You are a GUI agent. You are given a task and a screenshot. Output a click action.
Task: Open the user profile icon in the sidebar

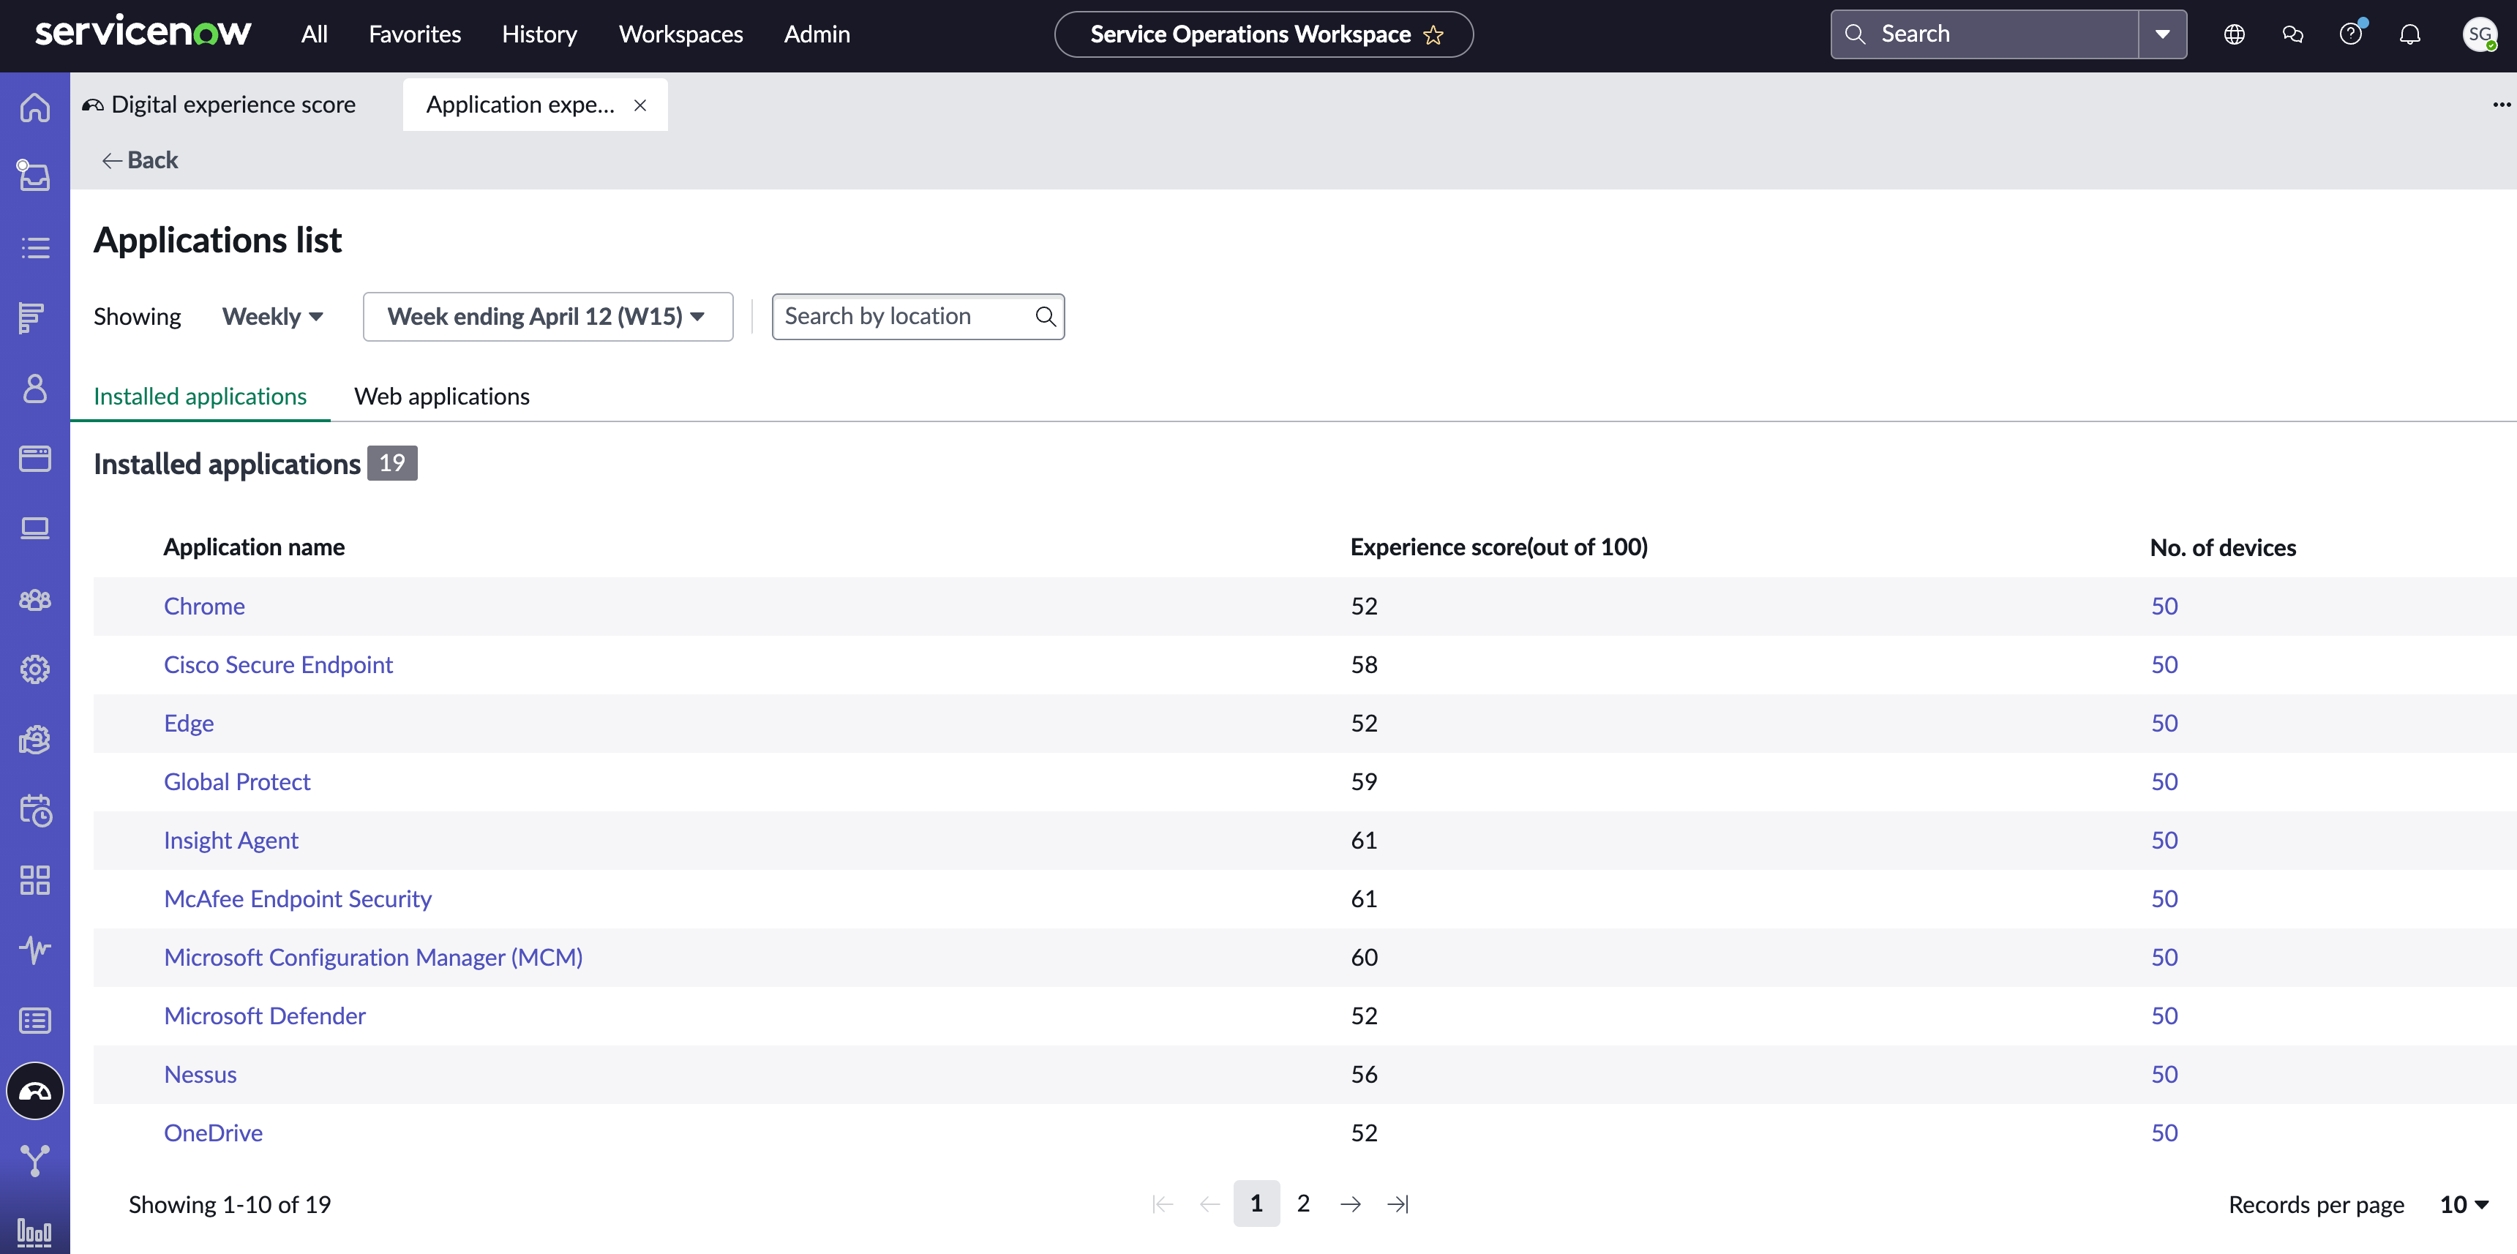pos(35,388)
